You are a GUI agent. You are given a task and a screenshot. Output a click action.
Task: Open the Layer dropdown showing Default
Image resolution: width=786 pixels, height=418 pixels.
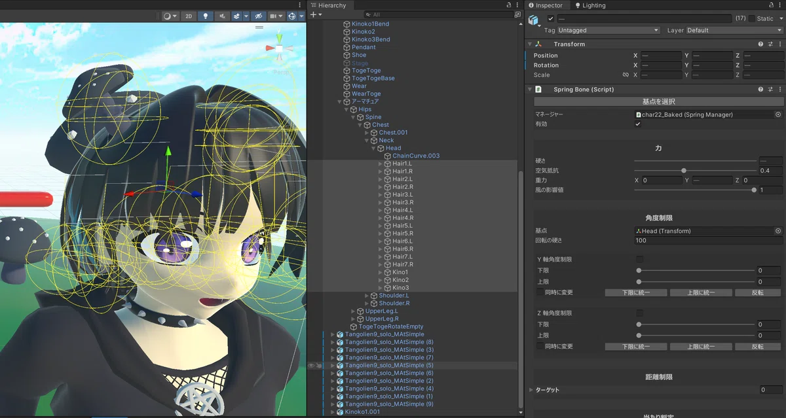pos(734,30)
